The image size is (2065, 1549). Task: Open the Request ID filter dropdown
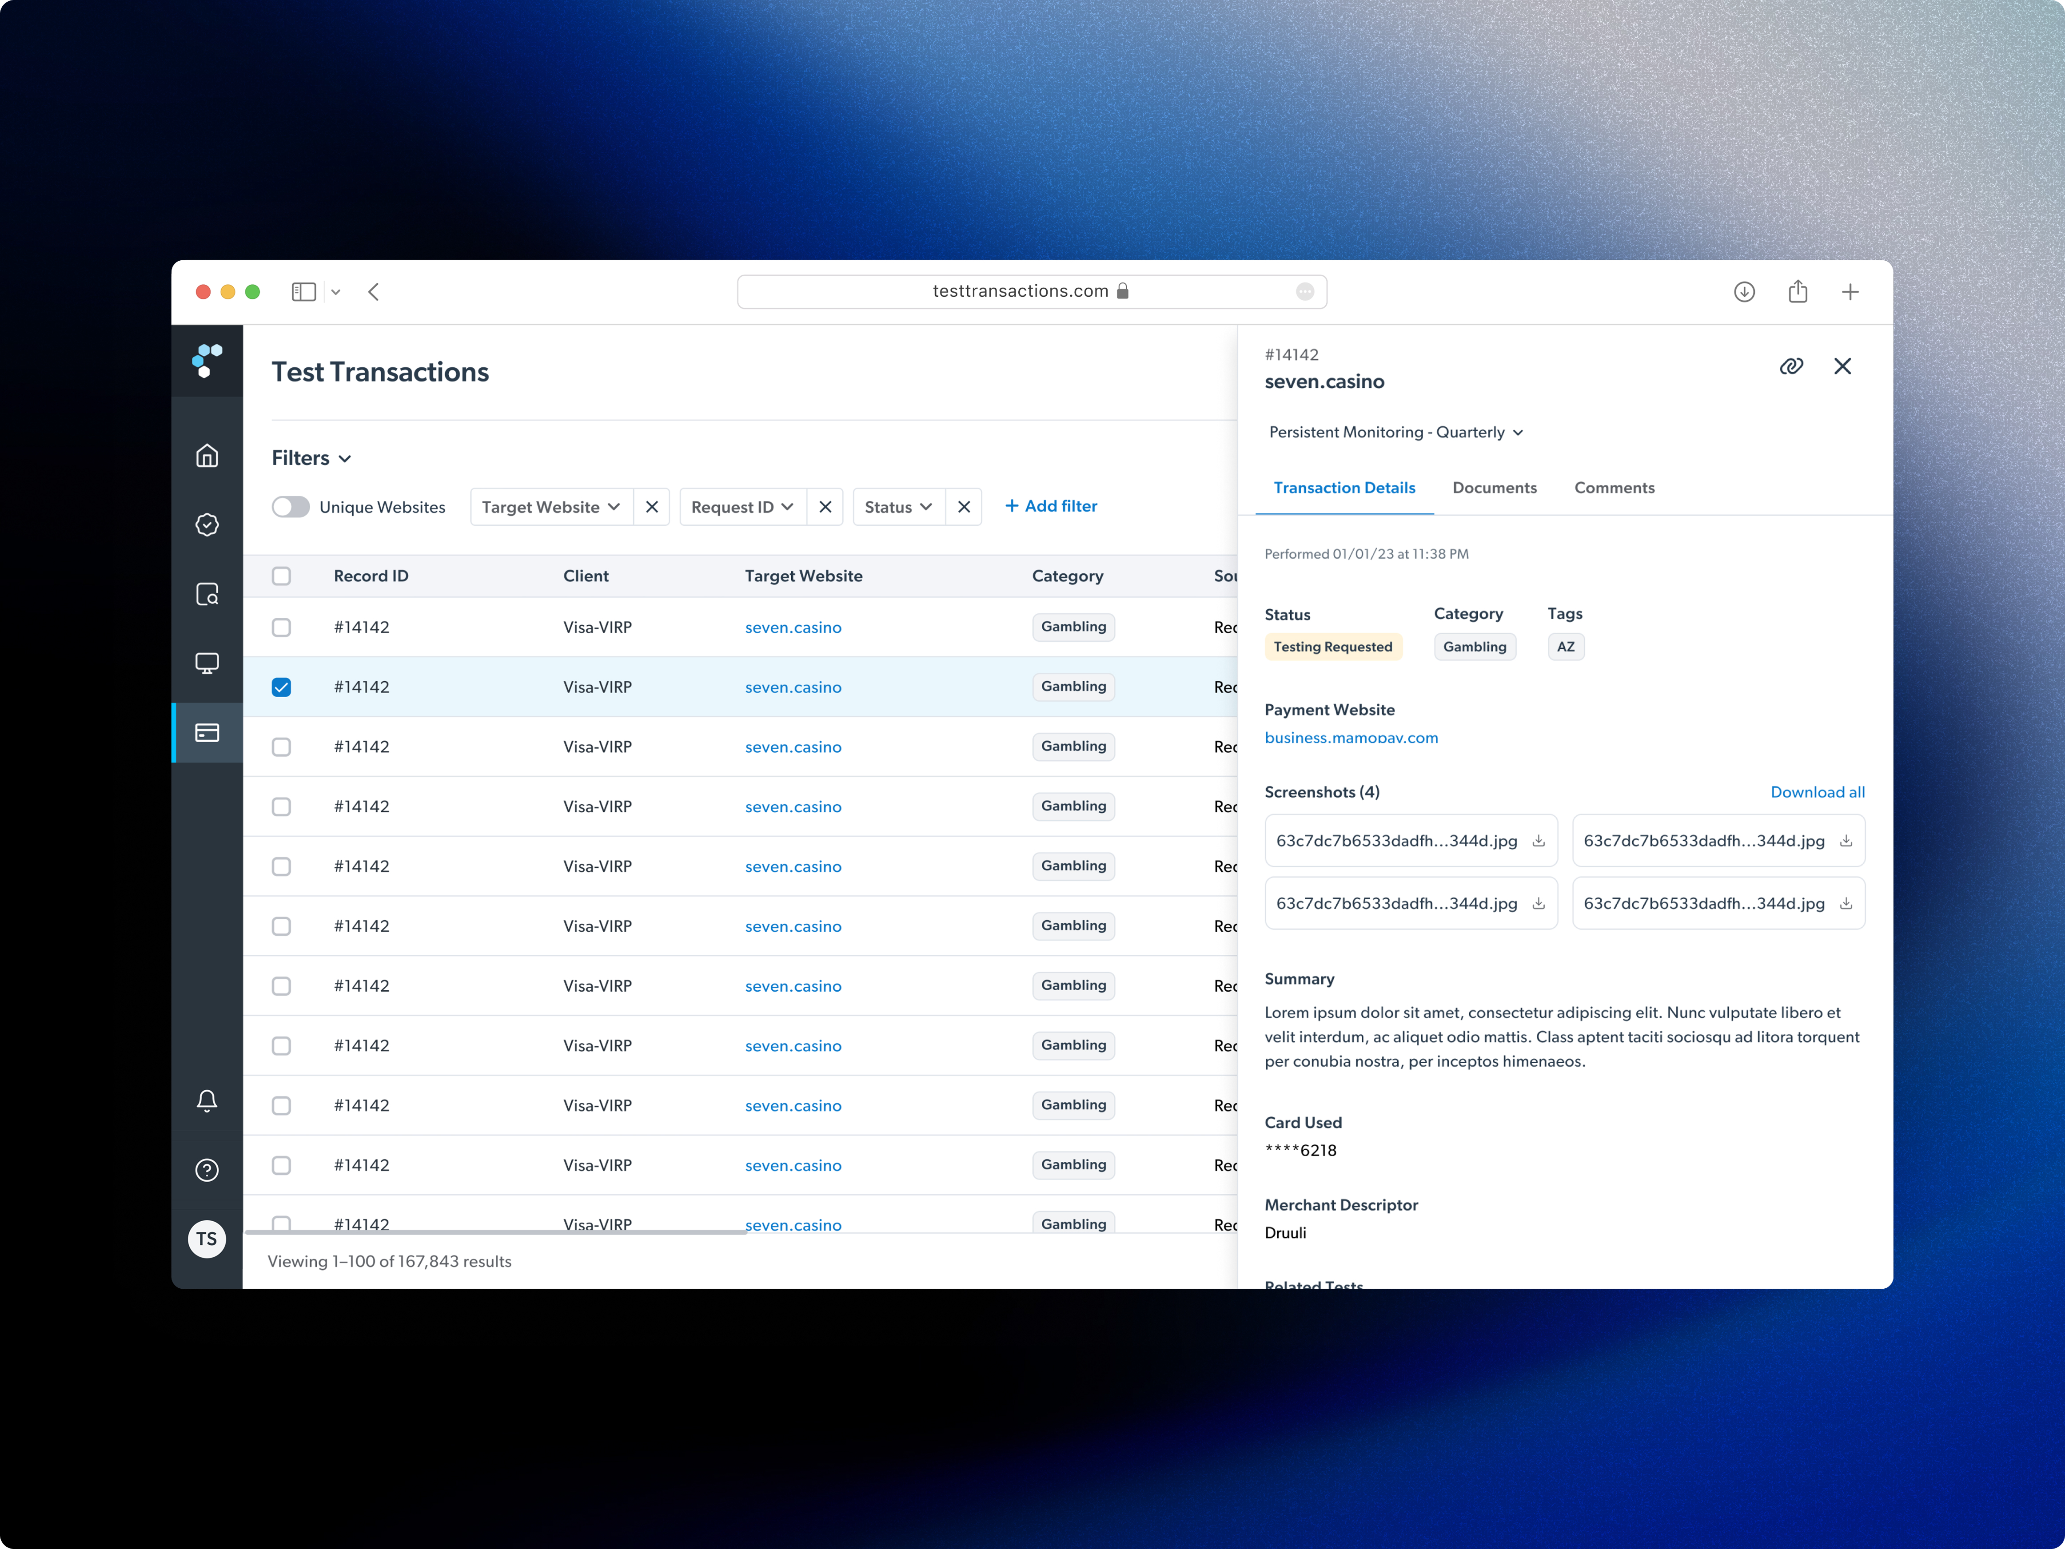[743, 507]
